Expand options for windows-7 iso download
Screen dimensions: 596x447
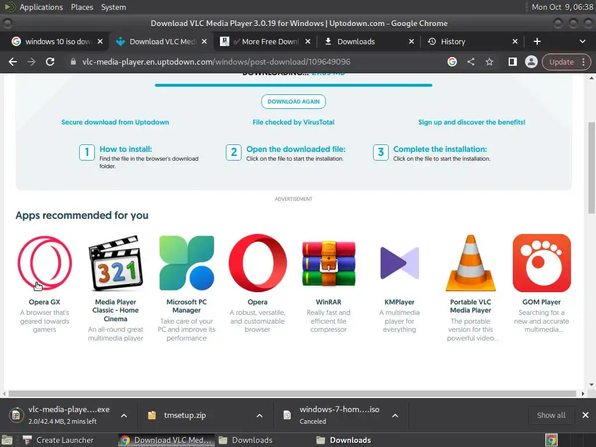tap(395, 416)
